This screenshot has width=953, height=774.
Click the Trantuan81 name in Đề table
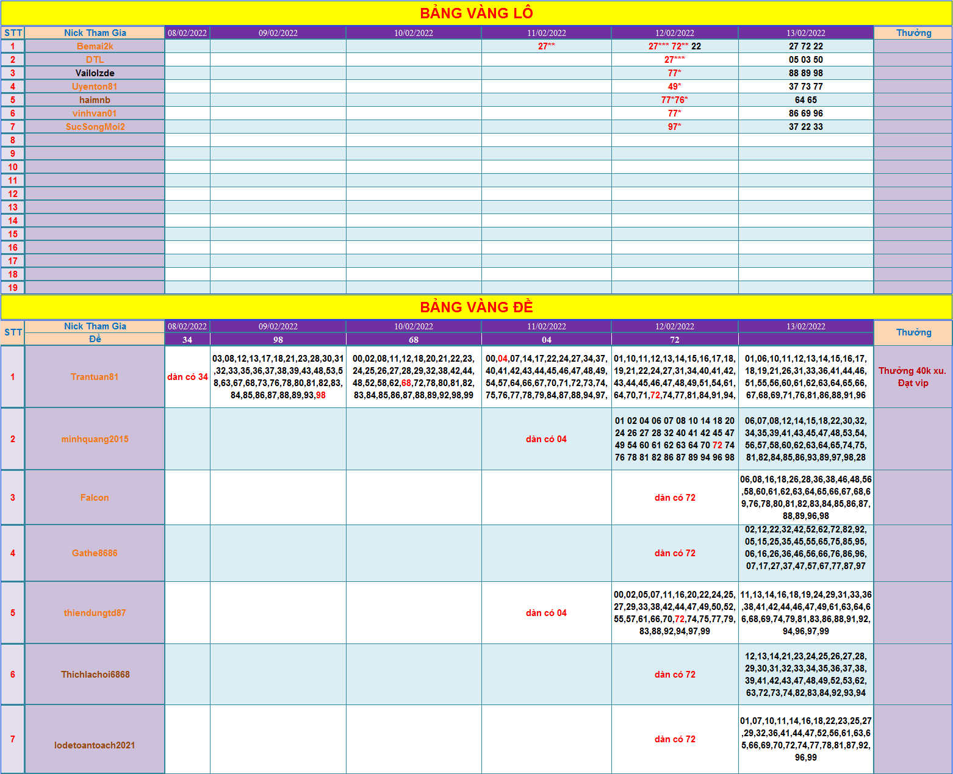[95, 377]
